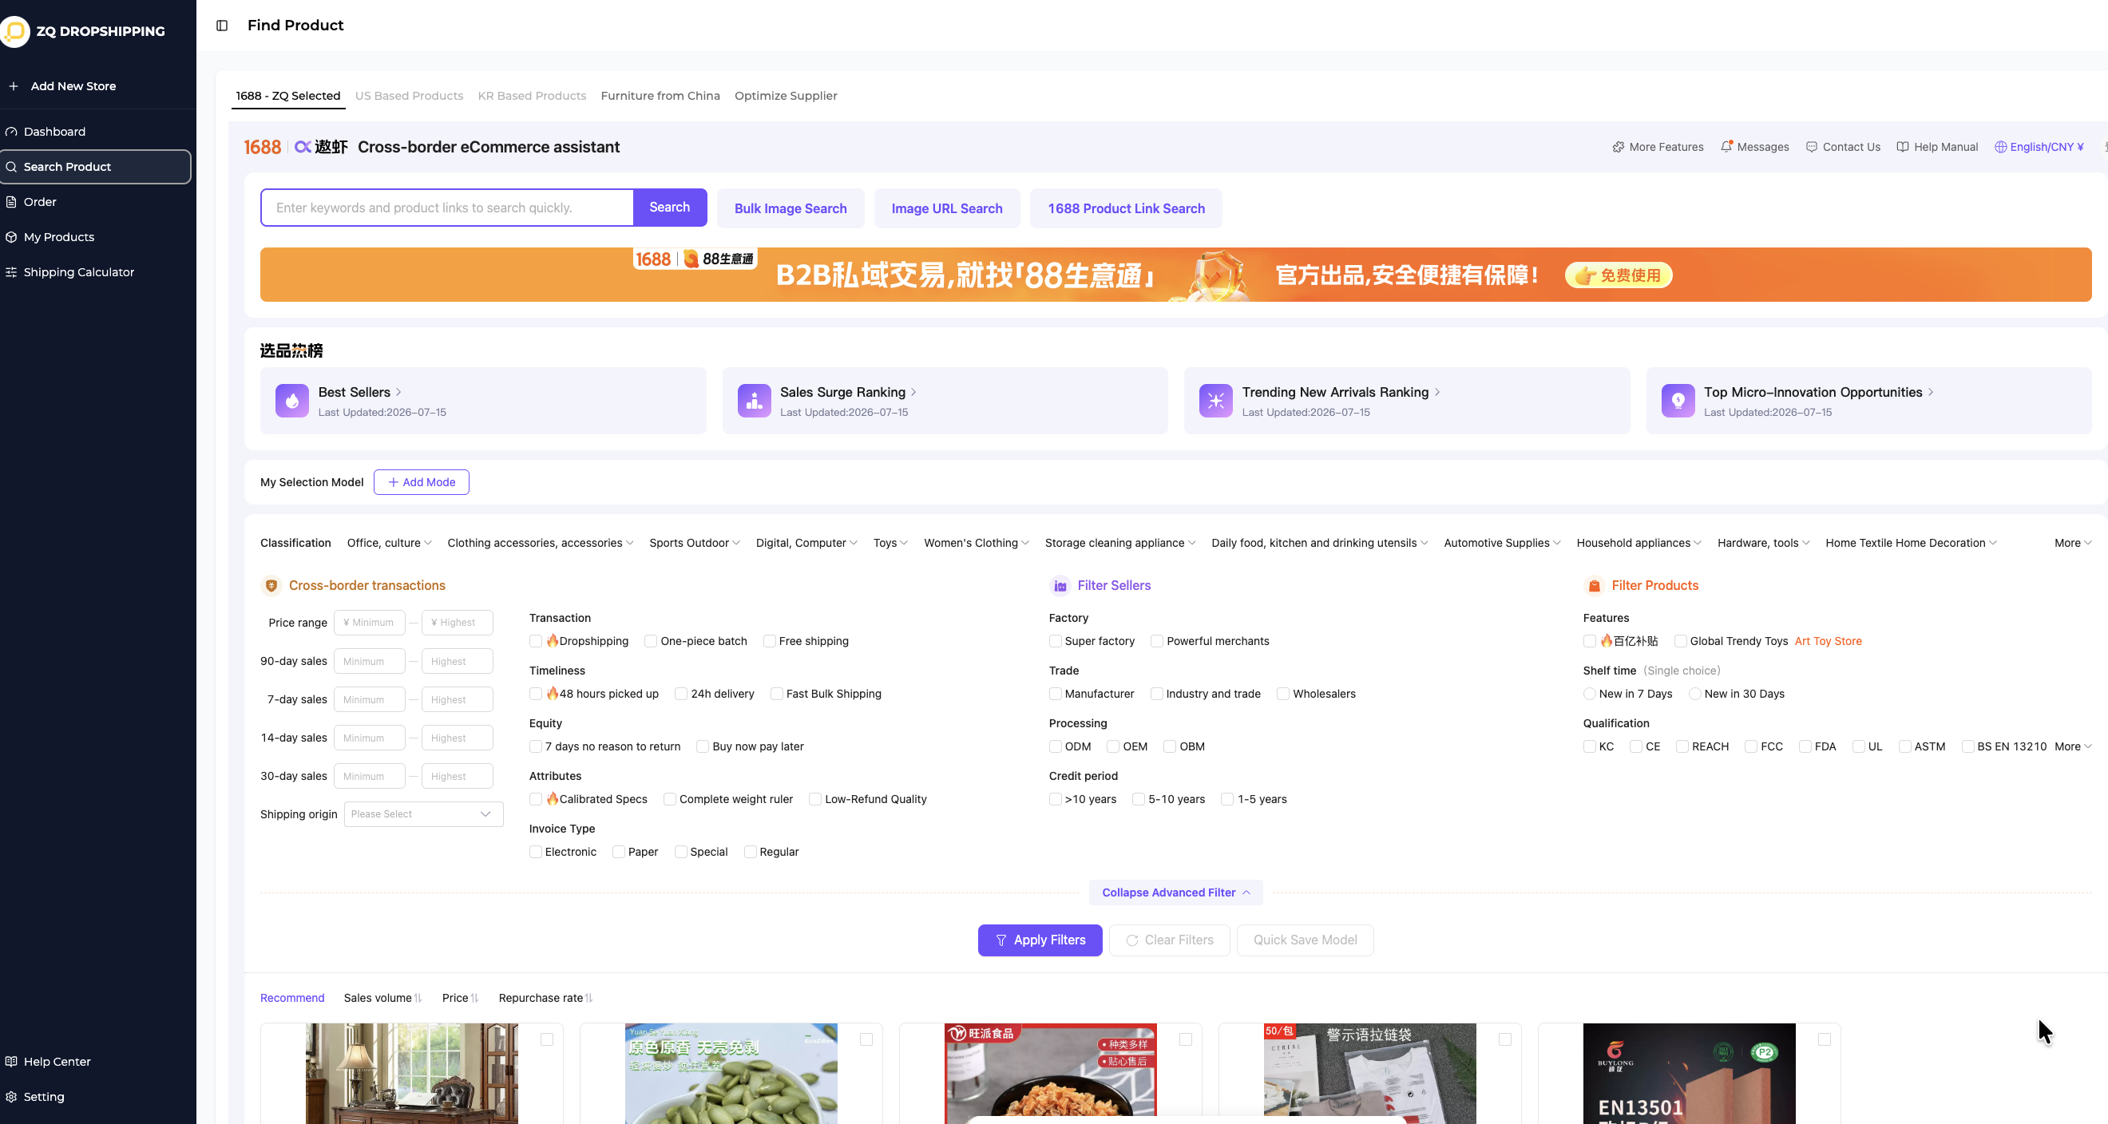Click the Messages bell icon

click(1726, 146)
